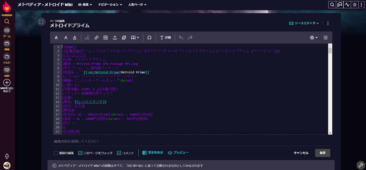Screen dimensions: 366x170
Task: Open the reference book dropdown
Action: (135, 38)
